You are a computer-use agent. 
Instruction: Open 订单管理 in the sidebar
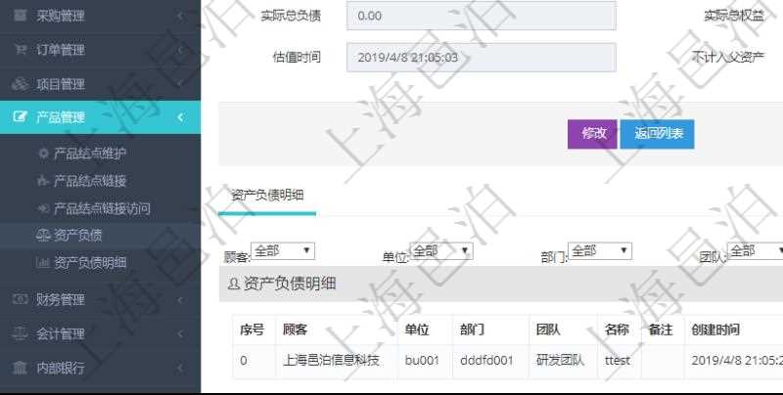(100, 49)
